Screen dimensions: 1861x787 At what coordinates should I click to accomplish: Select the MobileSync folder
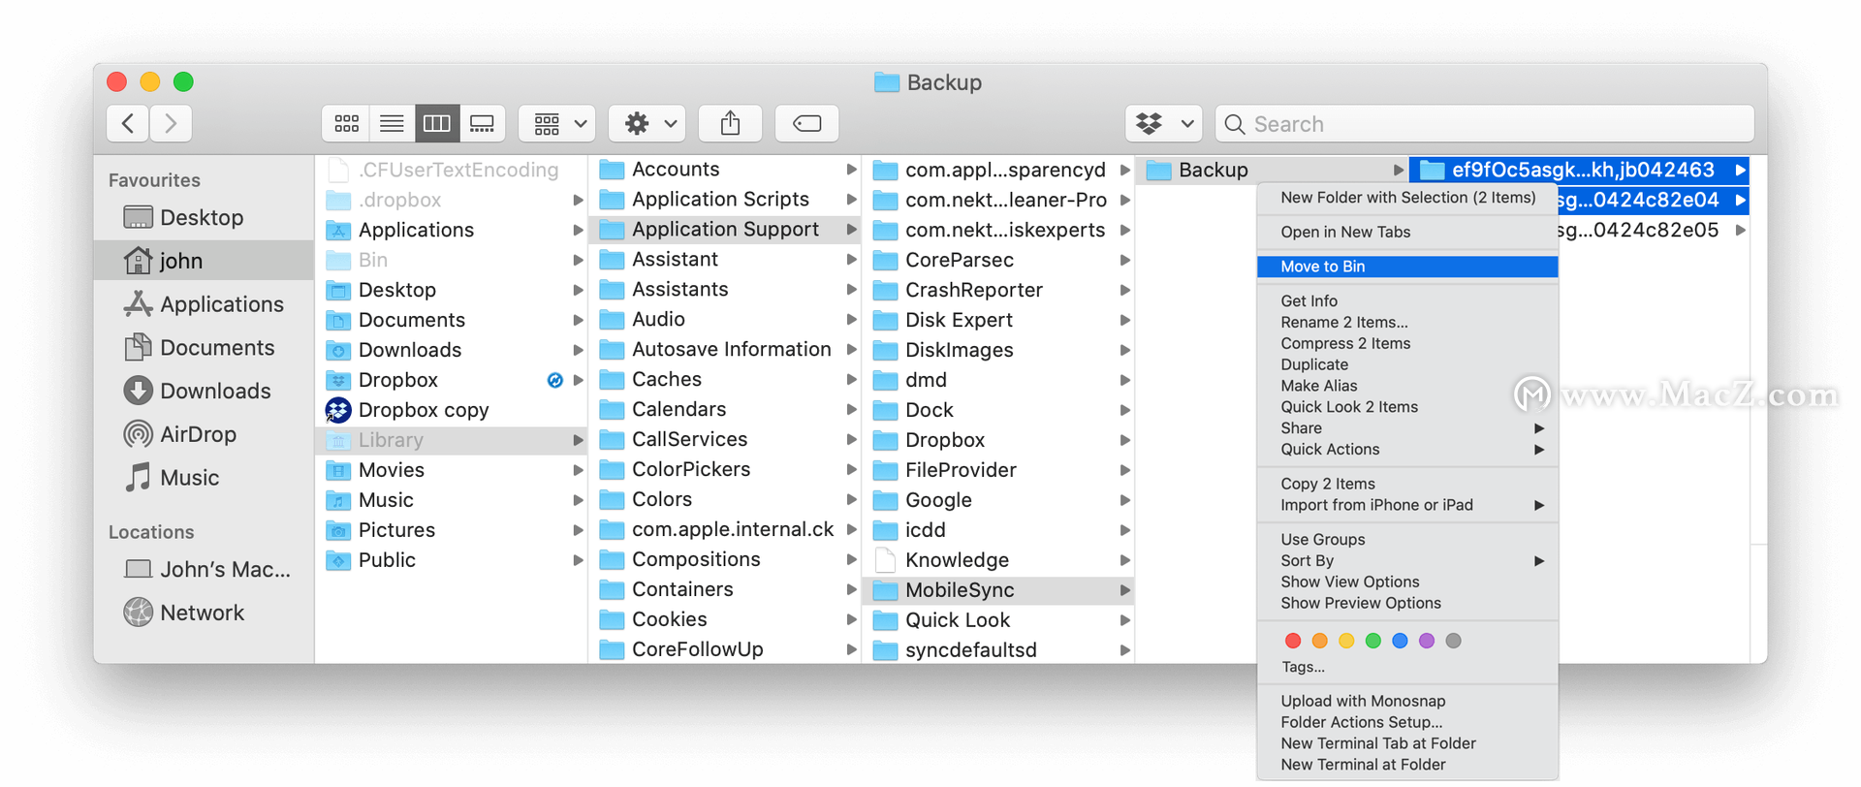[x=998, y=590]
